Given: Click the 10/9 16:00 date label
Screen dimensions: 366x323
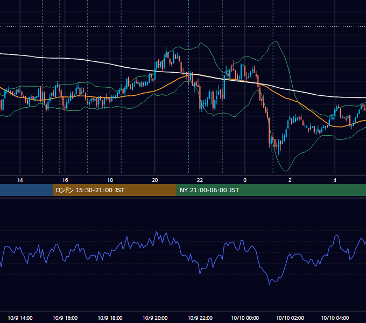Looking at the screenshot, I should pyautogui.click(x=65, y=318).
